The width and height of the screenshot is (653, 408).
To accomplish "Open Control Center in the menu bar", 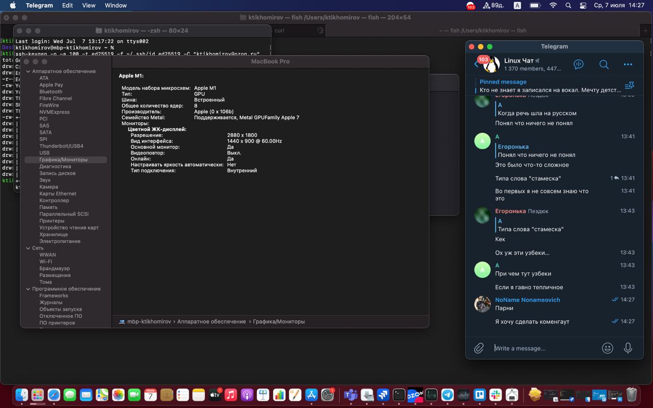I will [x=583, y=6].
